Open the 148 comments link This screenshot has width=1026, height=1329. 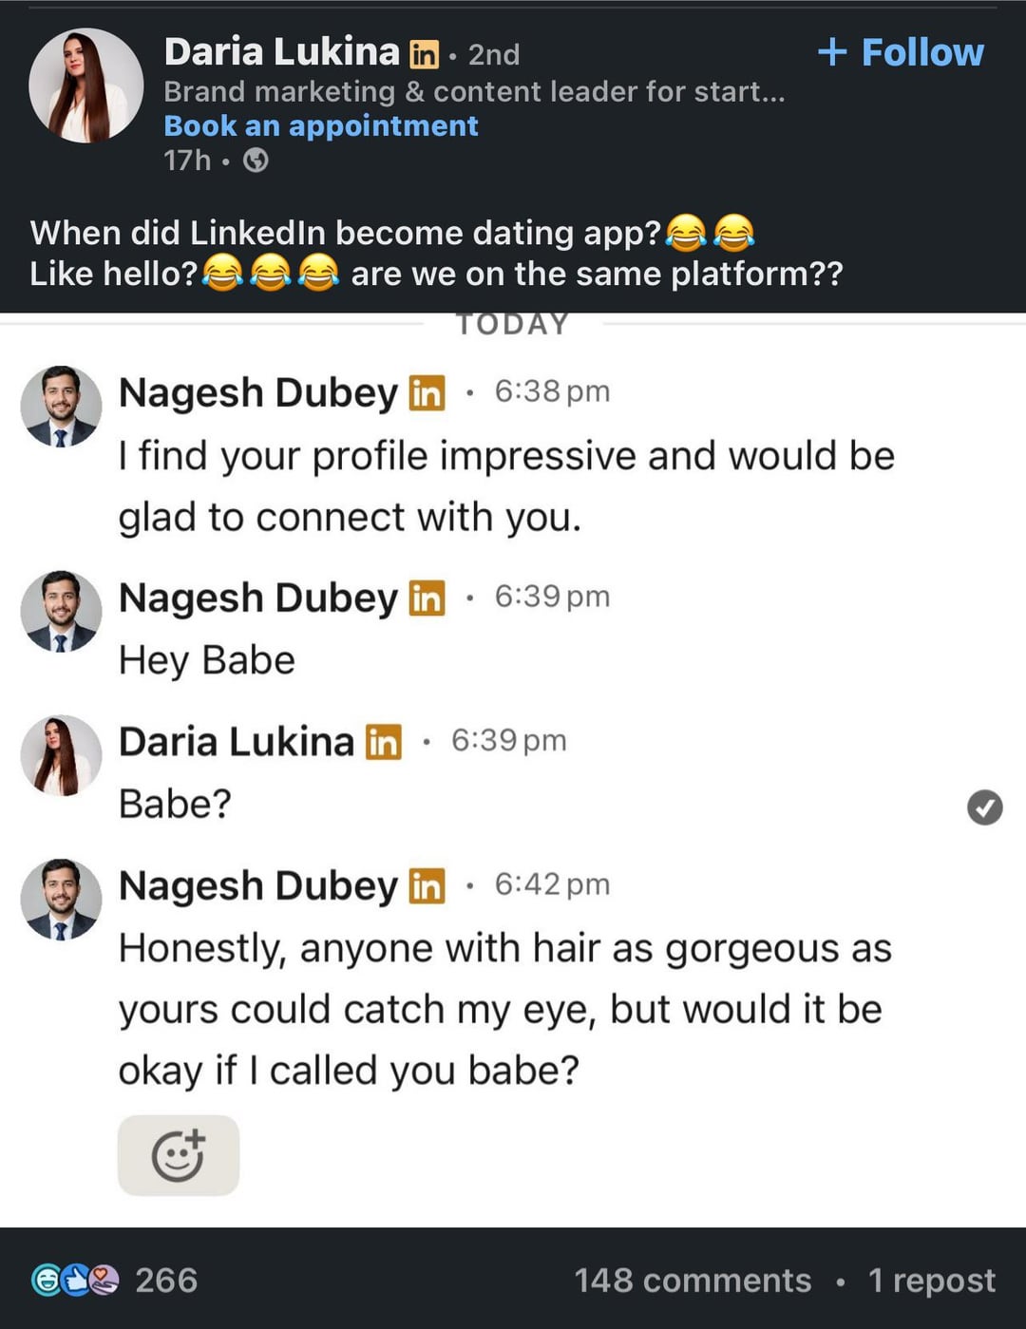[x=693, y=1281]
